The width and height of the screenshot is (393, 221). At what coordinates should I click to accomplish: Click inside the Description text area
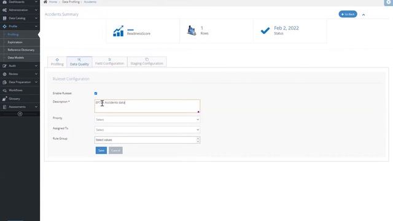point(147,106)
